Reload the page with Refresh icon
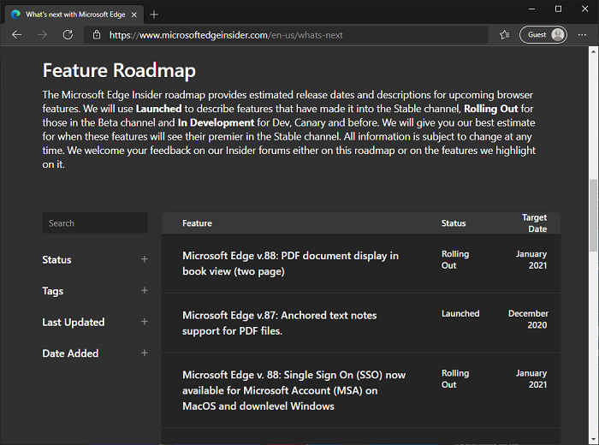The image size is (599, 445). [68, 35]
